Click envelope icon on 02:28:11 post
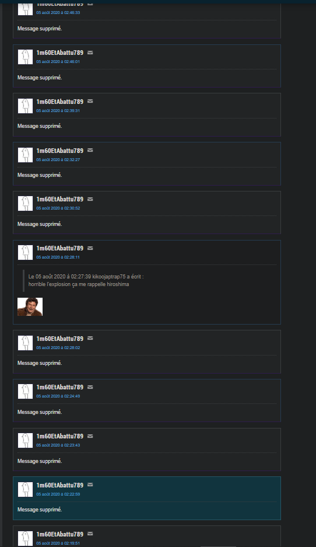 click(90, 248)
